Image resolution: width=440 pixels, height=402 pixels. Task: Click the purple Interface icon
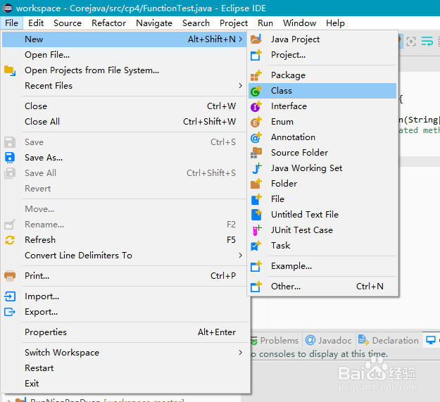(256, 106)
